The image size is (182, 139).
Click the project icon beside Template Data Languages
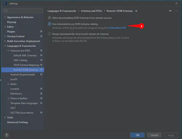[x=41, y=103]
